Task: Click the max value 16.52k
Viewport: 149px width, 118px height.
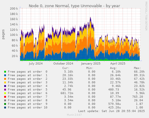Action: click(x=139, y=90)
